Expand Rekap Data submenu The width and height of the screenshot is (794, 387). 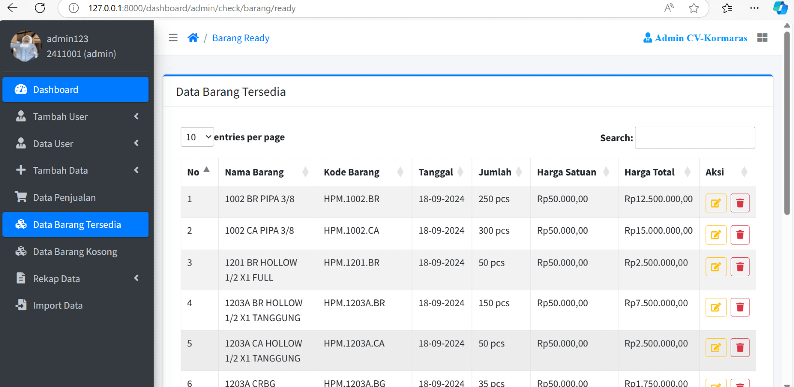click(75, 279)
